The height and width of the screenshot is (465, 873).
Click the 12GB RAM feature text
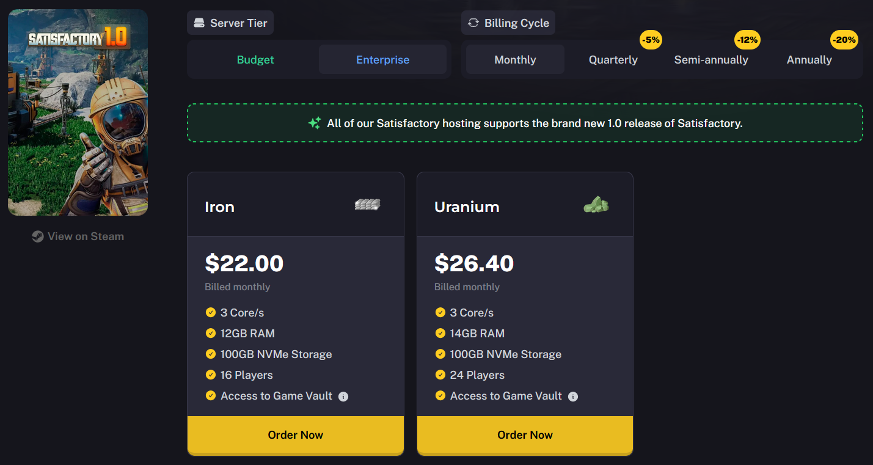[247, 334]
